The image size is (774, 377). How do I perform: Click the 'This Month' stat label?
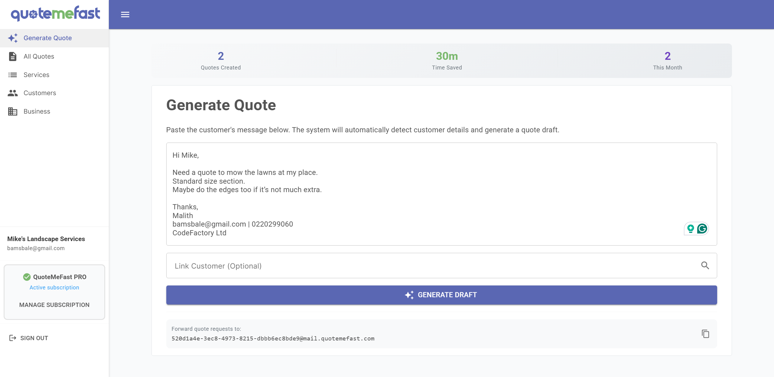pos(668,68)
